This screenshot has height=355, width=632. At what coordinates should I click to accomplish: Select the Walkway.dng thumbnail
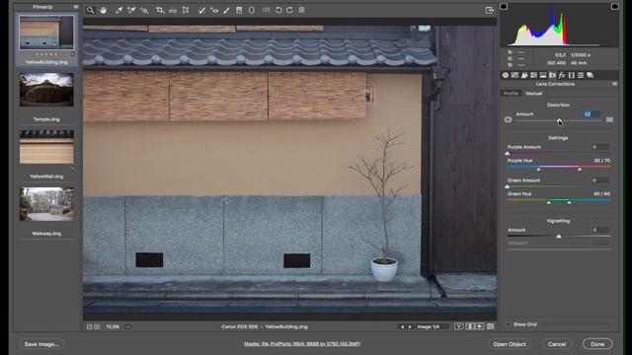click(x=46, y=204)
